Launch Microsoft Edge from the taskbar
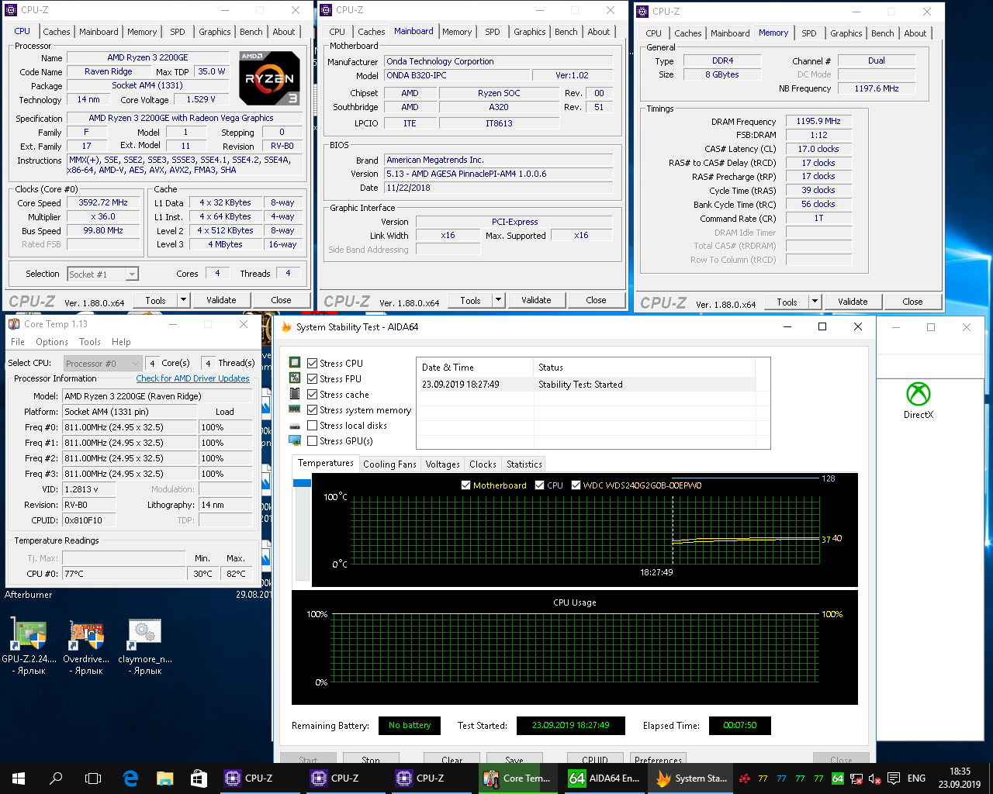993x794 pixels. click(x=130, y=778)
